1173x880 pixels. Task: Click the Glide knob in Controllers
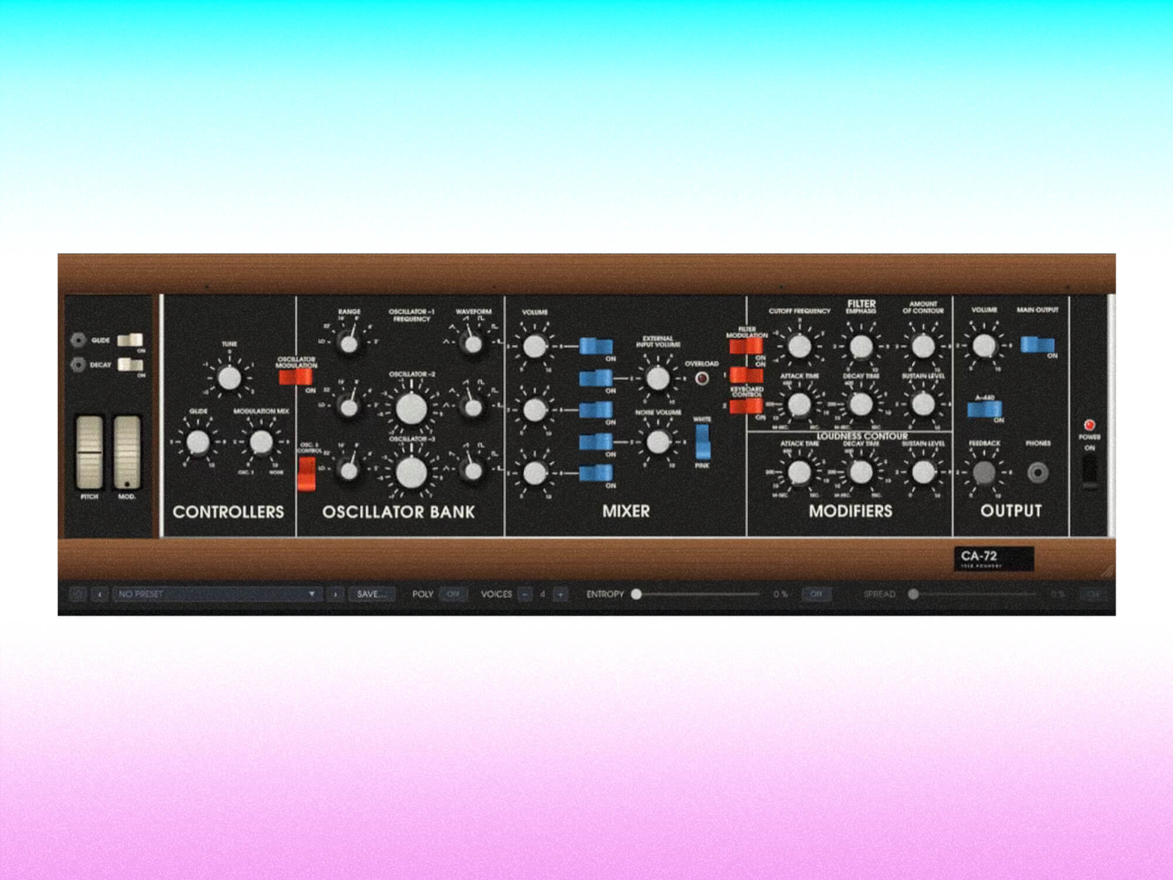(x=198, y=442)
